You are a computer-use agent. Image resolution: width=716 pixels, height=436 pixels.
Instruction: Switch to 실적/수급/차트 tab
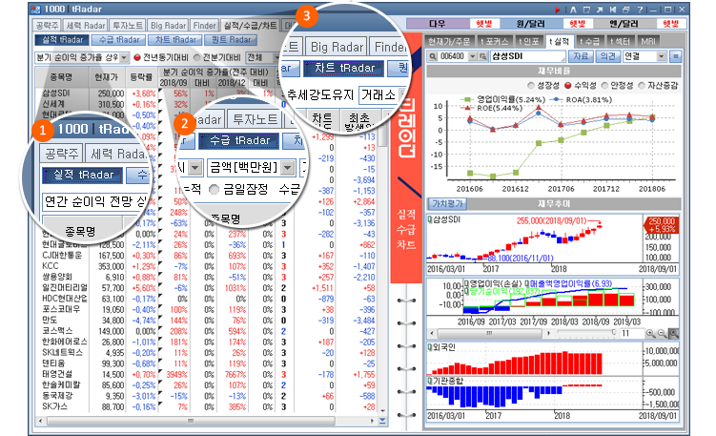tap(250, 26)
